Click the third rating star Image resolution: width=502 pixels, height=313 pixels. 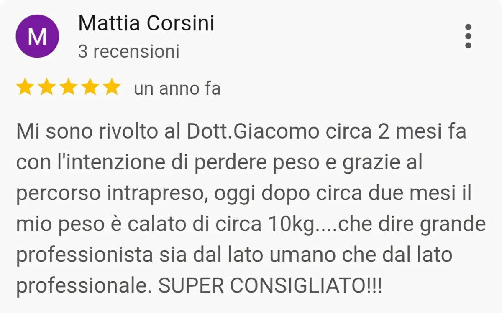[x=68, y=88]
